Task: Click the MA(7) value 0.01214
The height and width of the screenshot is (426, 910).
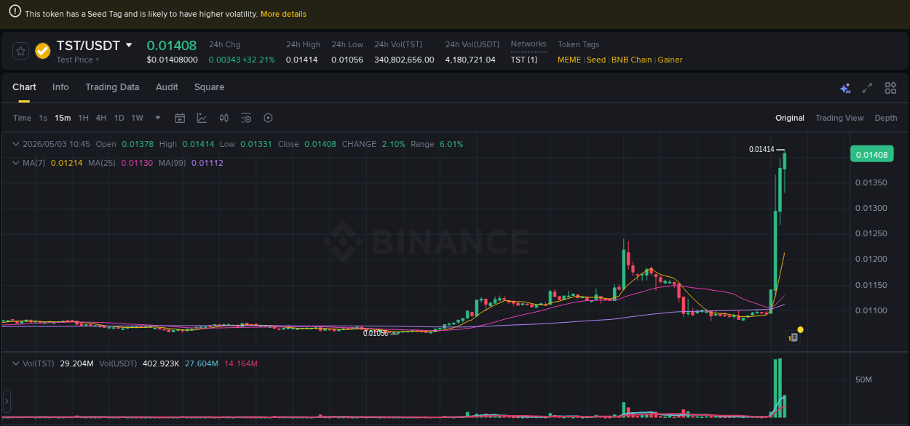Action: (66, 163)
